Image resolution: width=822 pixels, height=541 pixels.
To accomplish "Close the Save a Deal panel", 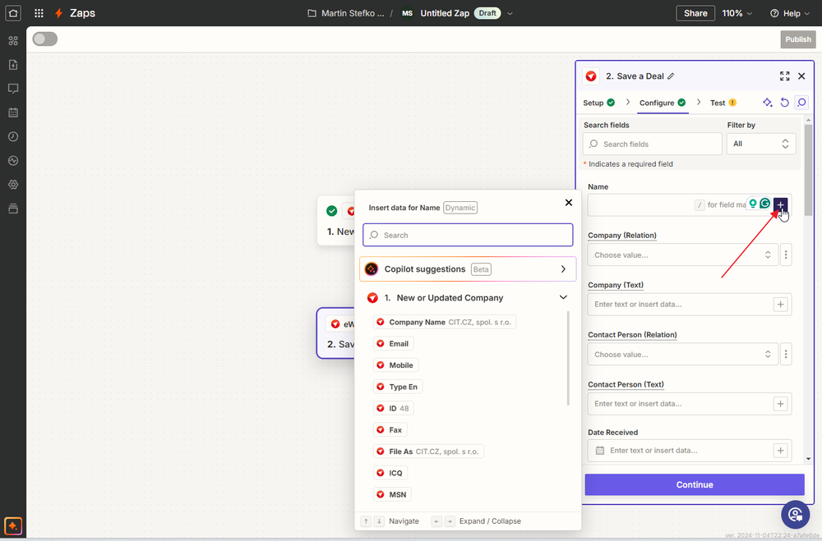I will tap(801, 76).
